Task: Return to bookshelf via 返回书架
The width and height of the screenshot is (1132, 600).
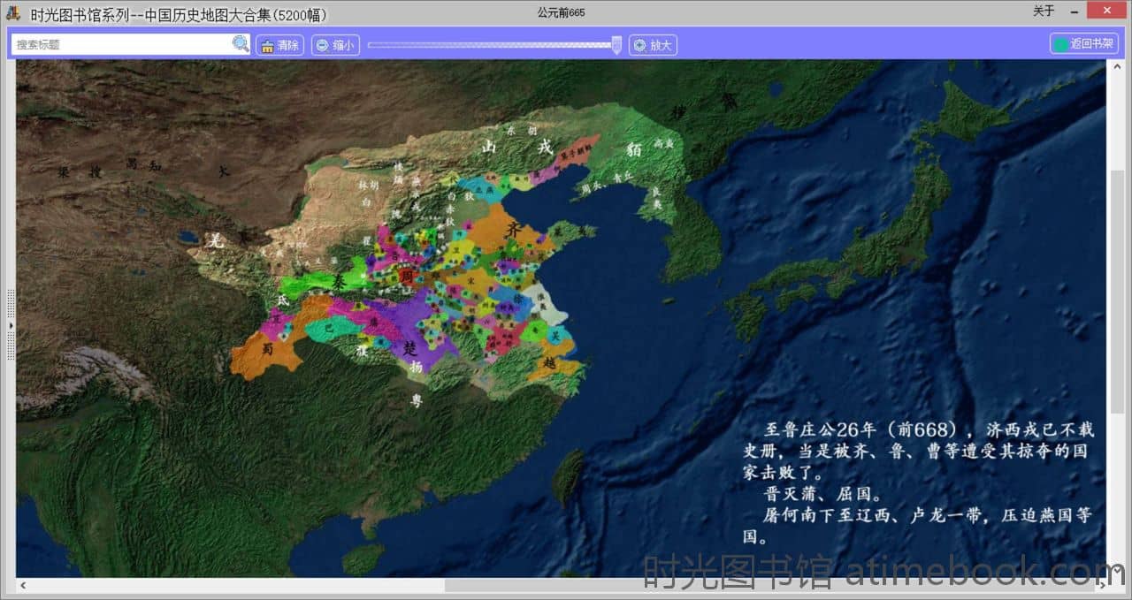Action: pyautogui.click(x=1083, y=44)
